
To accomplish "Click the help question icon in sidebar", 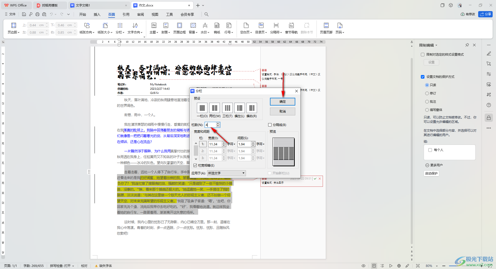I will (489, 105).
